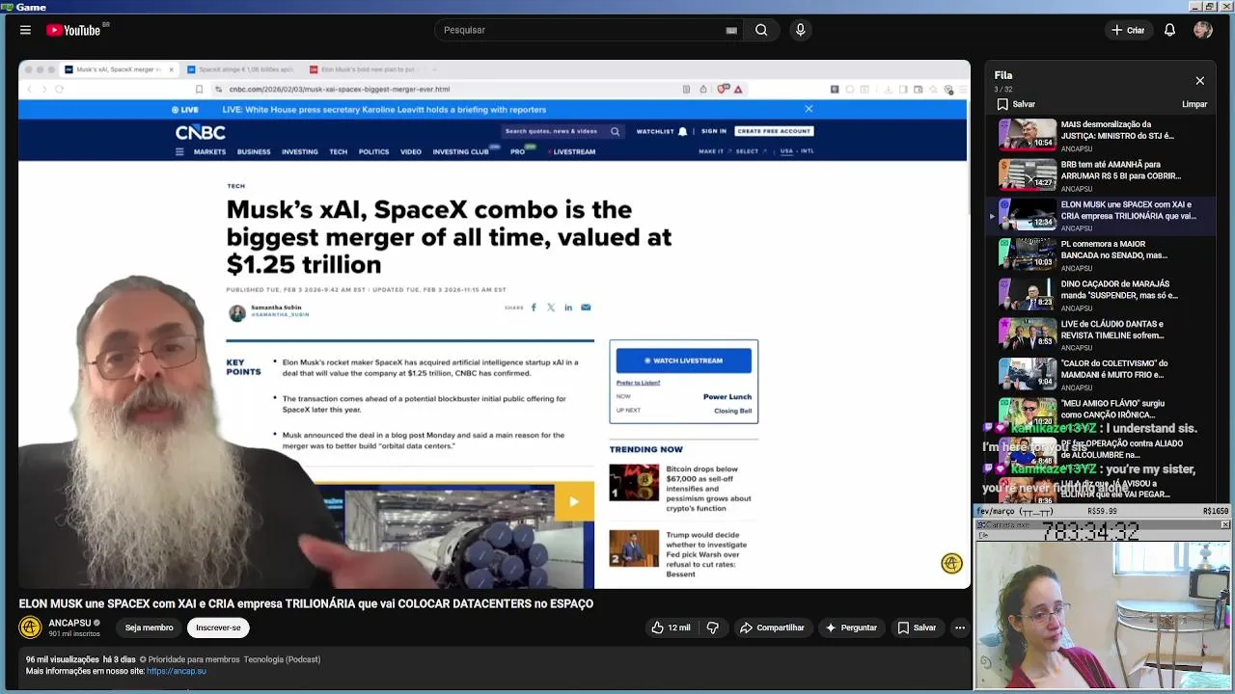Open the account profile avatar menu
1235x694 pixels.
[1202, 30]
